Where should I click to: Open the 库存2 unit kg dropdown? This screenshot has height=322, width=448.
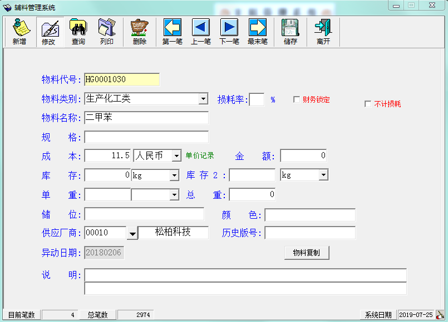[323, 175]
